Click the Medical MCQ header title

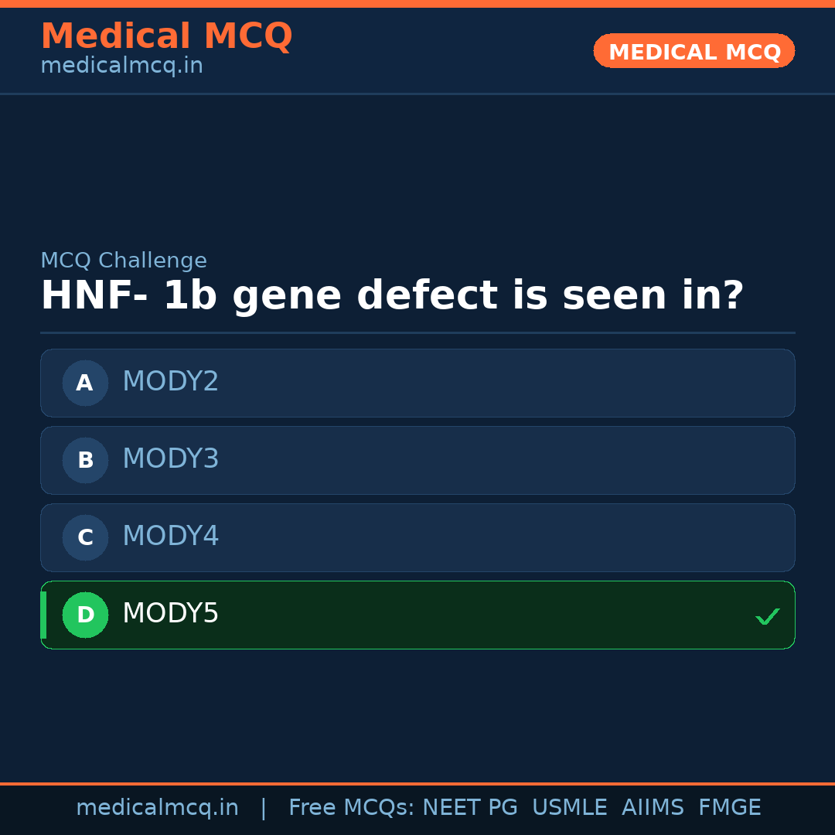pos(166,36)
